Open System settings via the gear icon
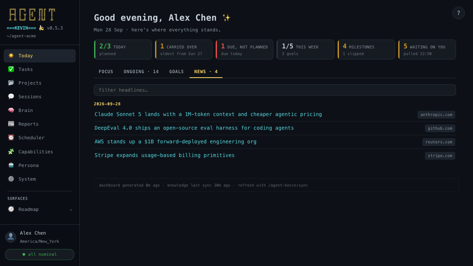Image resolution: width=473 pixels, height=266 pixels. tap(11, 179)
